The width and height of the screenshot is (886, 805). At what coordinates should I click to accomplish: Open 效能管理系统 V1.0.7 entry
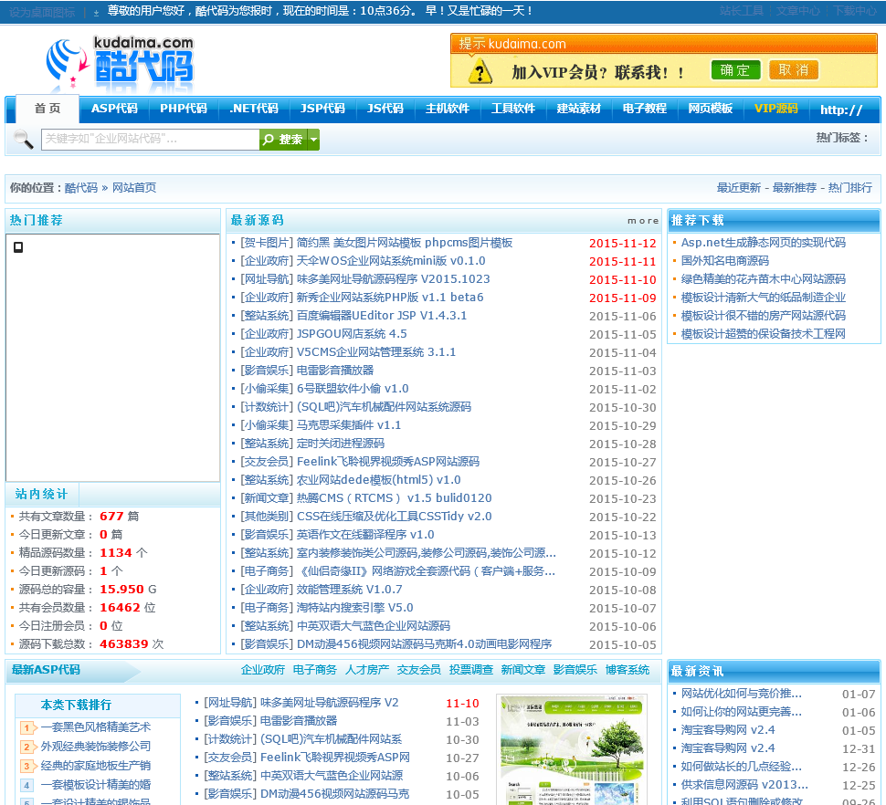tap(350, 590)
